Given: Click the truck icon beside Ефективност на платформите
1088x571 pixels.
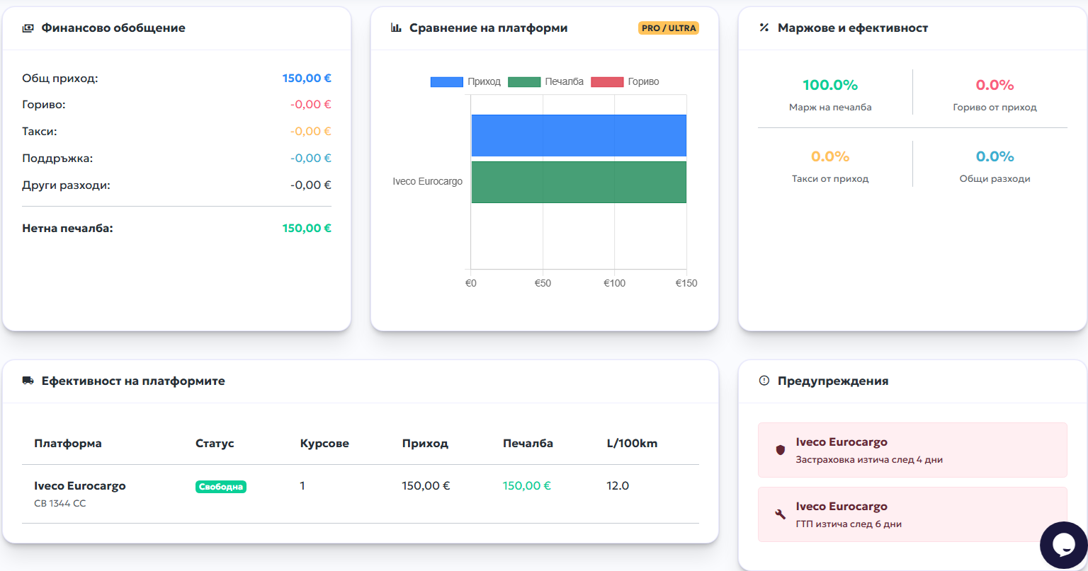Looking at the screenshot, I should click(28, 381).
